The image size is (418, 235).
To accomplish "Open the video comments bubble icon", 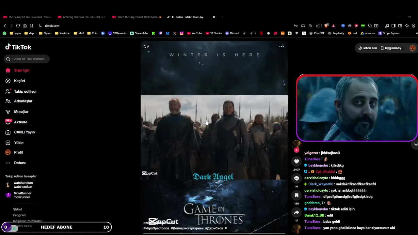I will coord(297,178).
